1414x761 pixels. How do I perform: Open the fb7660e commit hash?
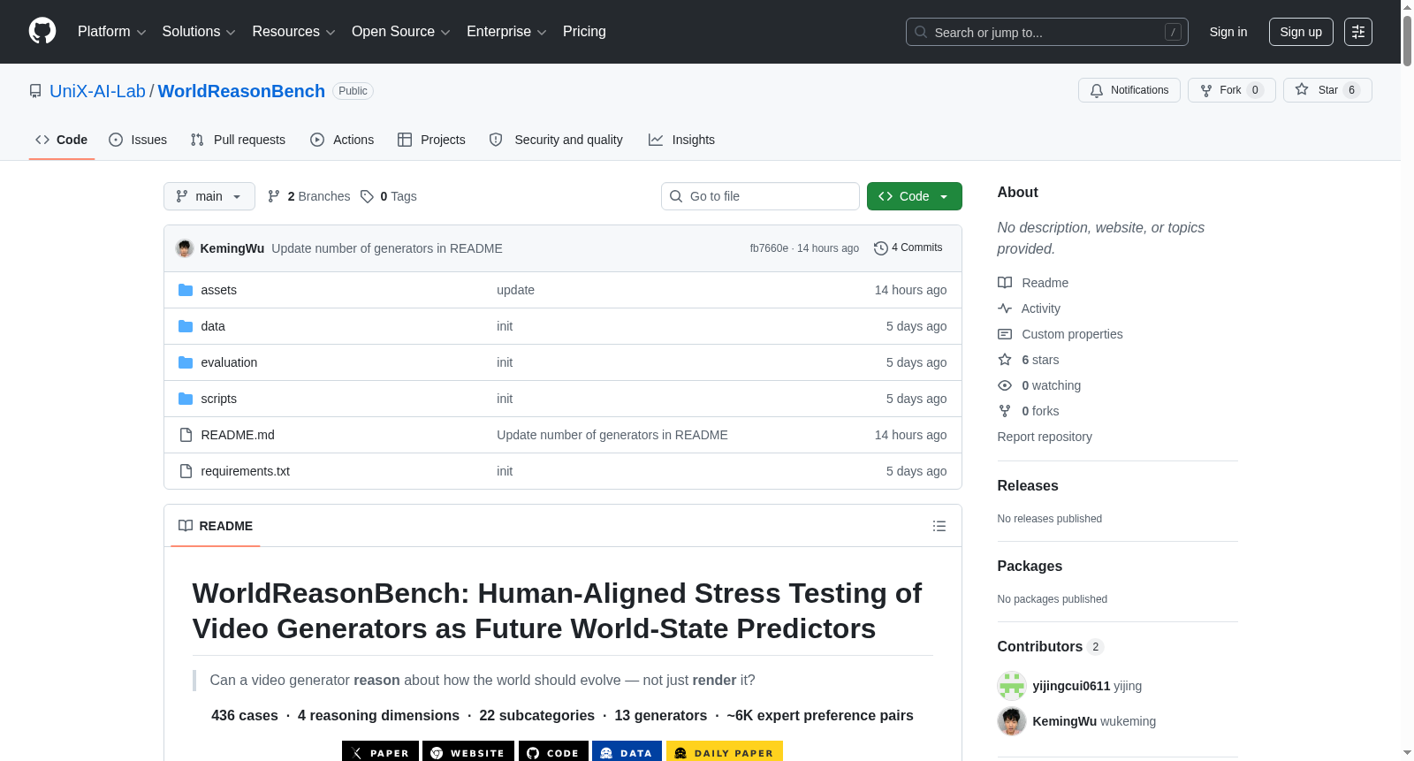(769, 248)
